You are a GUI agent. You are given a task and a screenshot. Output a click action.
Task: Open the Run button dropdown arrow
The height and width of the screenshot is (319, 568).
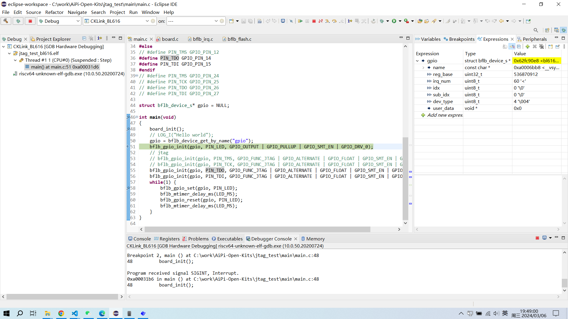(x=400, y=21)
